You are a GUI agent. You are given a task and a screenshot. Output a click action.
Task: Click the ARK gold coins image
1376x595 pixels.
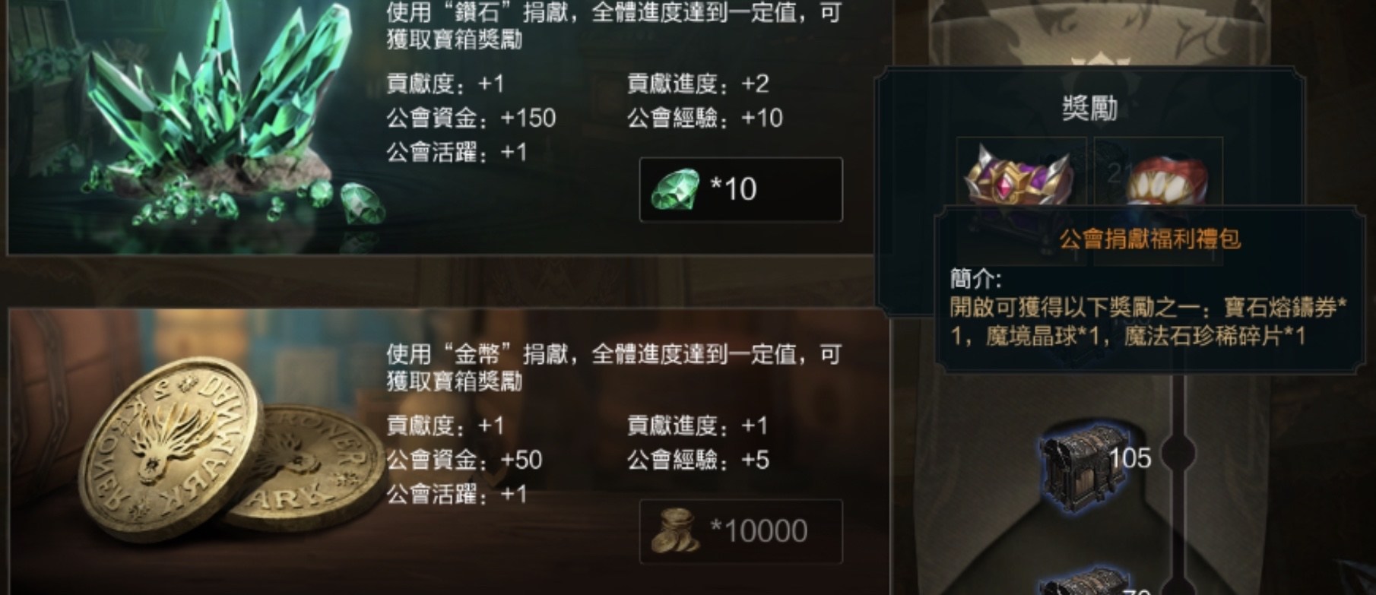[x=232, y=450]
